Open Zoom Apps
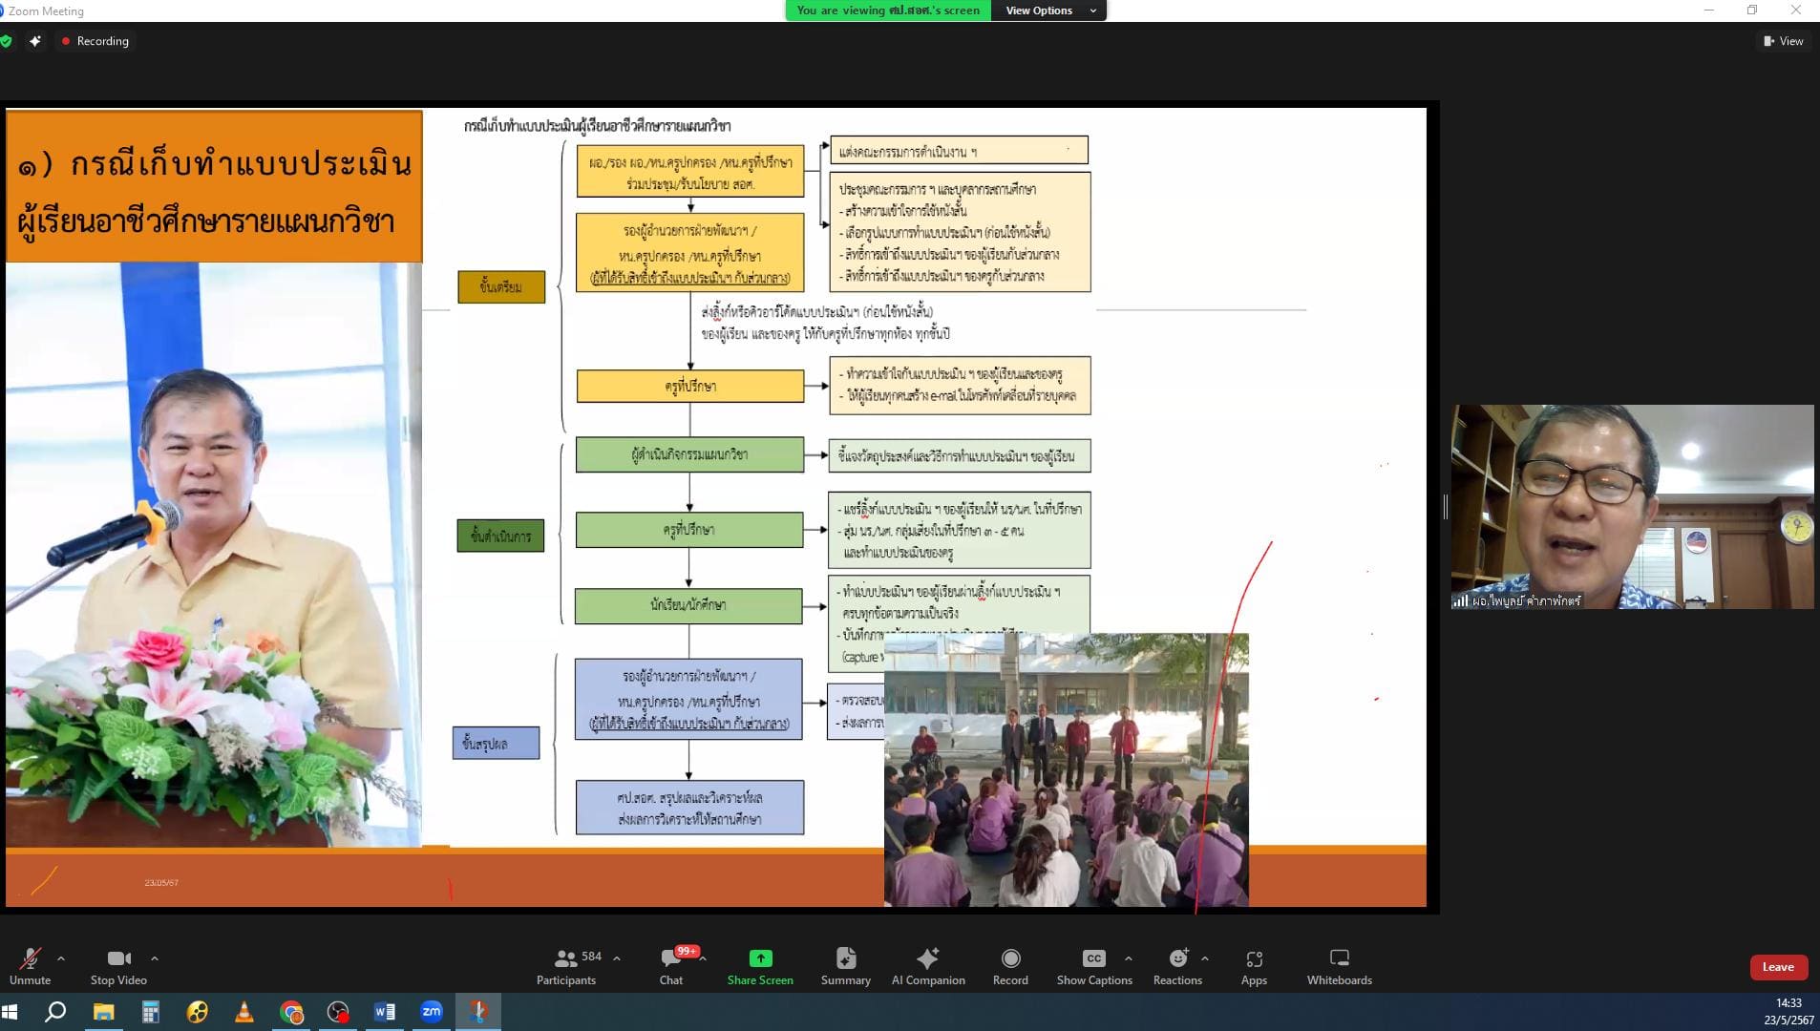This screenshot has height=1031, width=1820. pos(1254,965)
